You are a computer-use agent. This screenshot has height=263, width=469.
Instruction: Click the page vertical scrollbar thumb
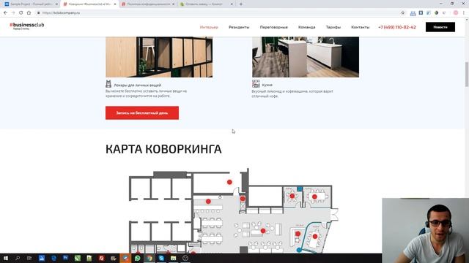tap(467, 75)
